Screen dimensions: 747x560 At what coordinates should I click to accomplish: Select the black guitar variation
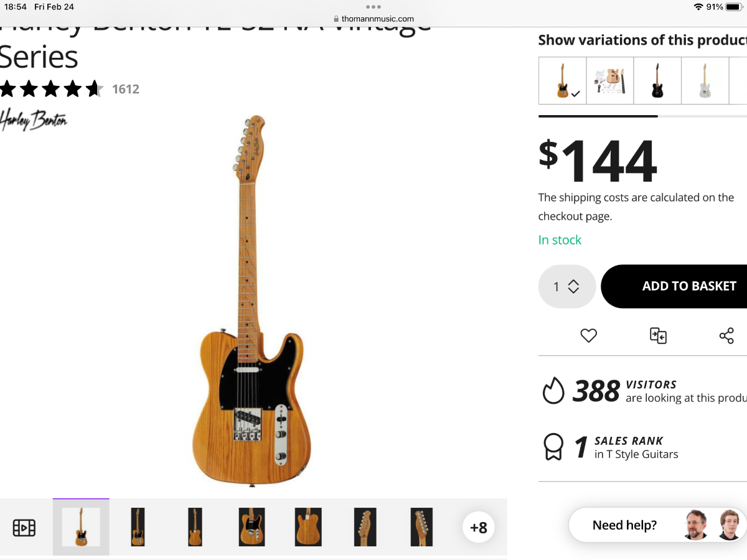point(657,81)
